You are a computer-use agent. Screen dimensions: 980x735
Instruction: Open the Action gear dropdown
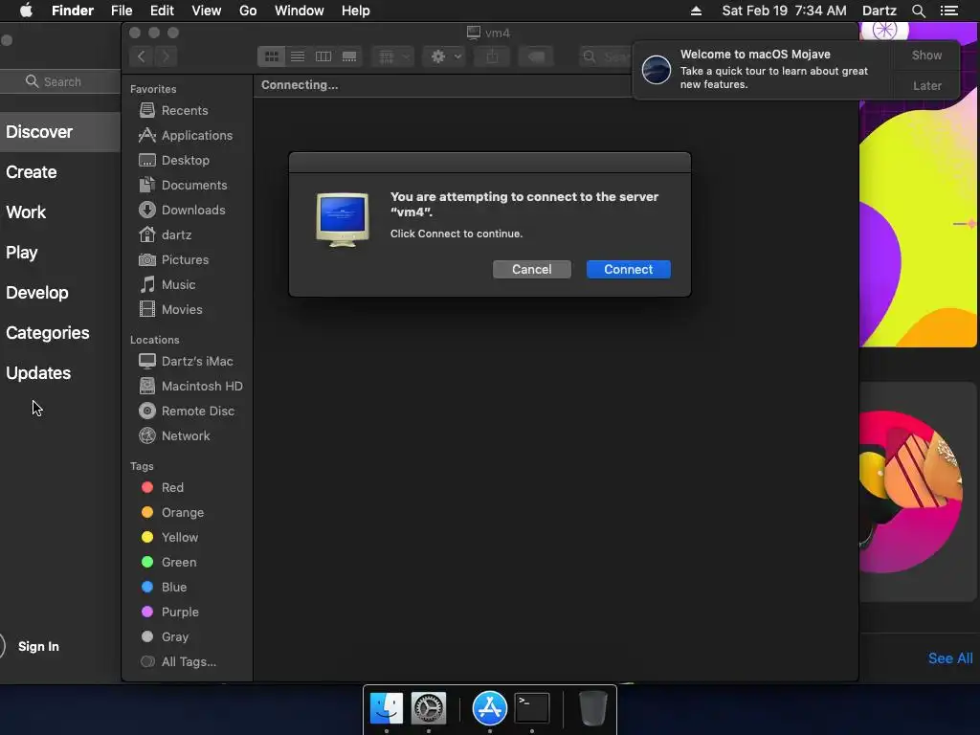pos(444,56)
